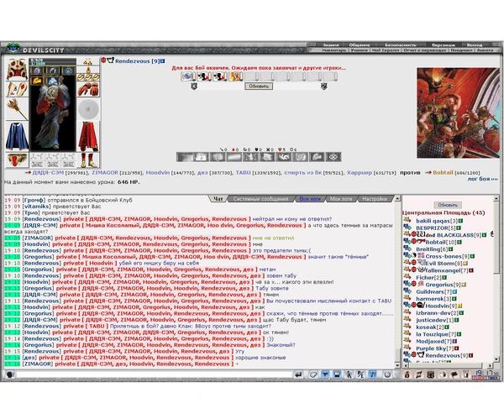The image size is (504, 403).
Task: Click player list horizontal scrollbar right arrow
Action: click(x=489, y=365)
